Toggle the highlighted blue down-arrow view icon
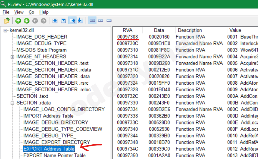 [72, 21]
